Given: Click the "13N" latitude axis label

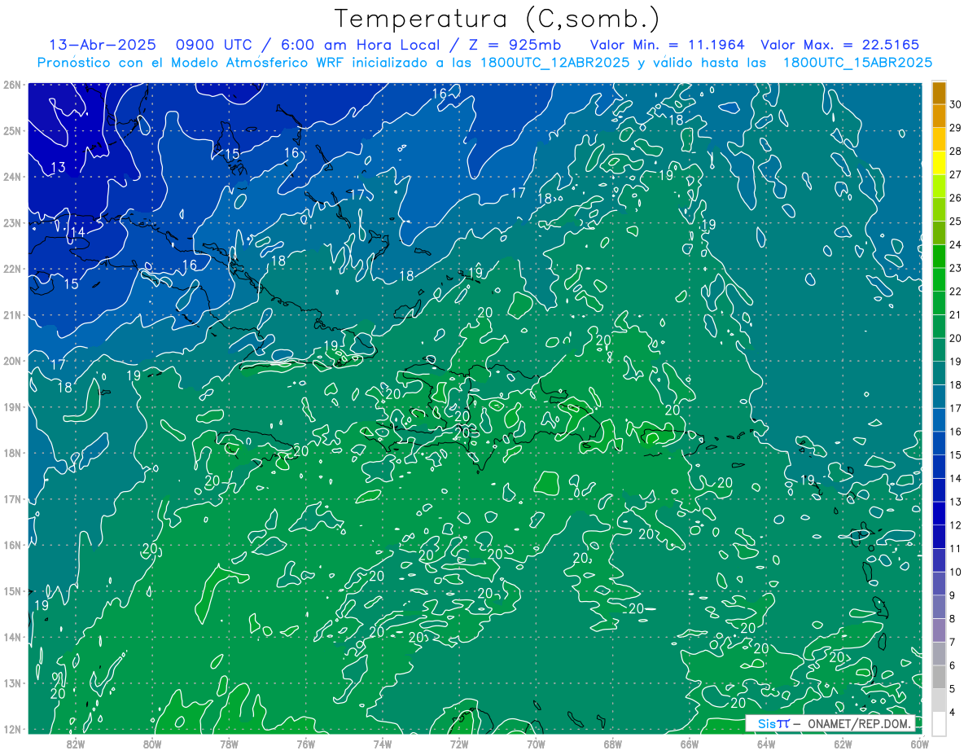Looking at the screenshot, I should (x=11, y=683).
